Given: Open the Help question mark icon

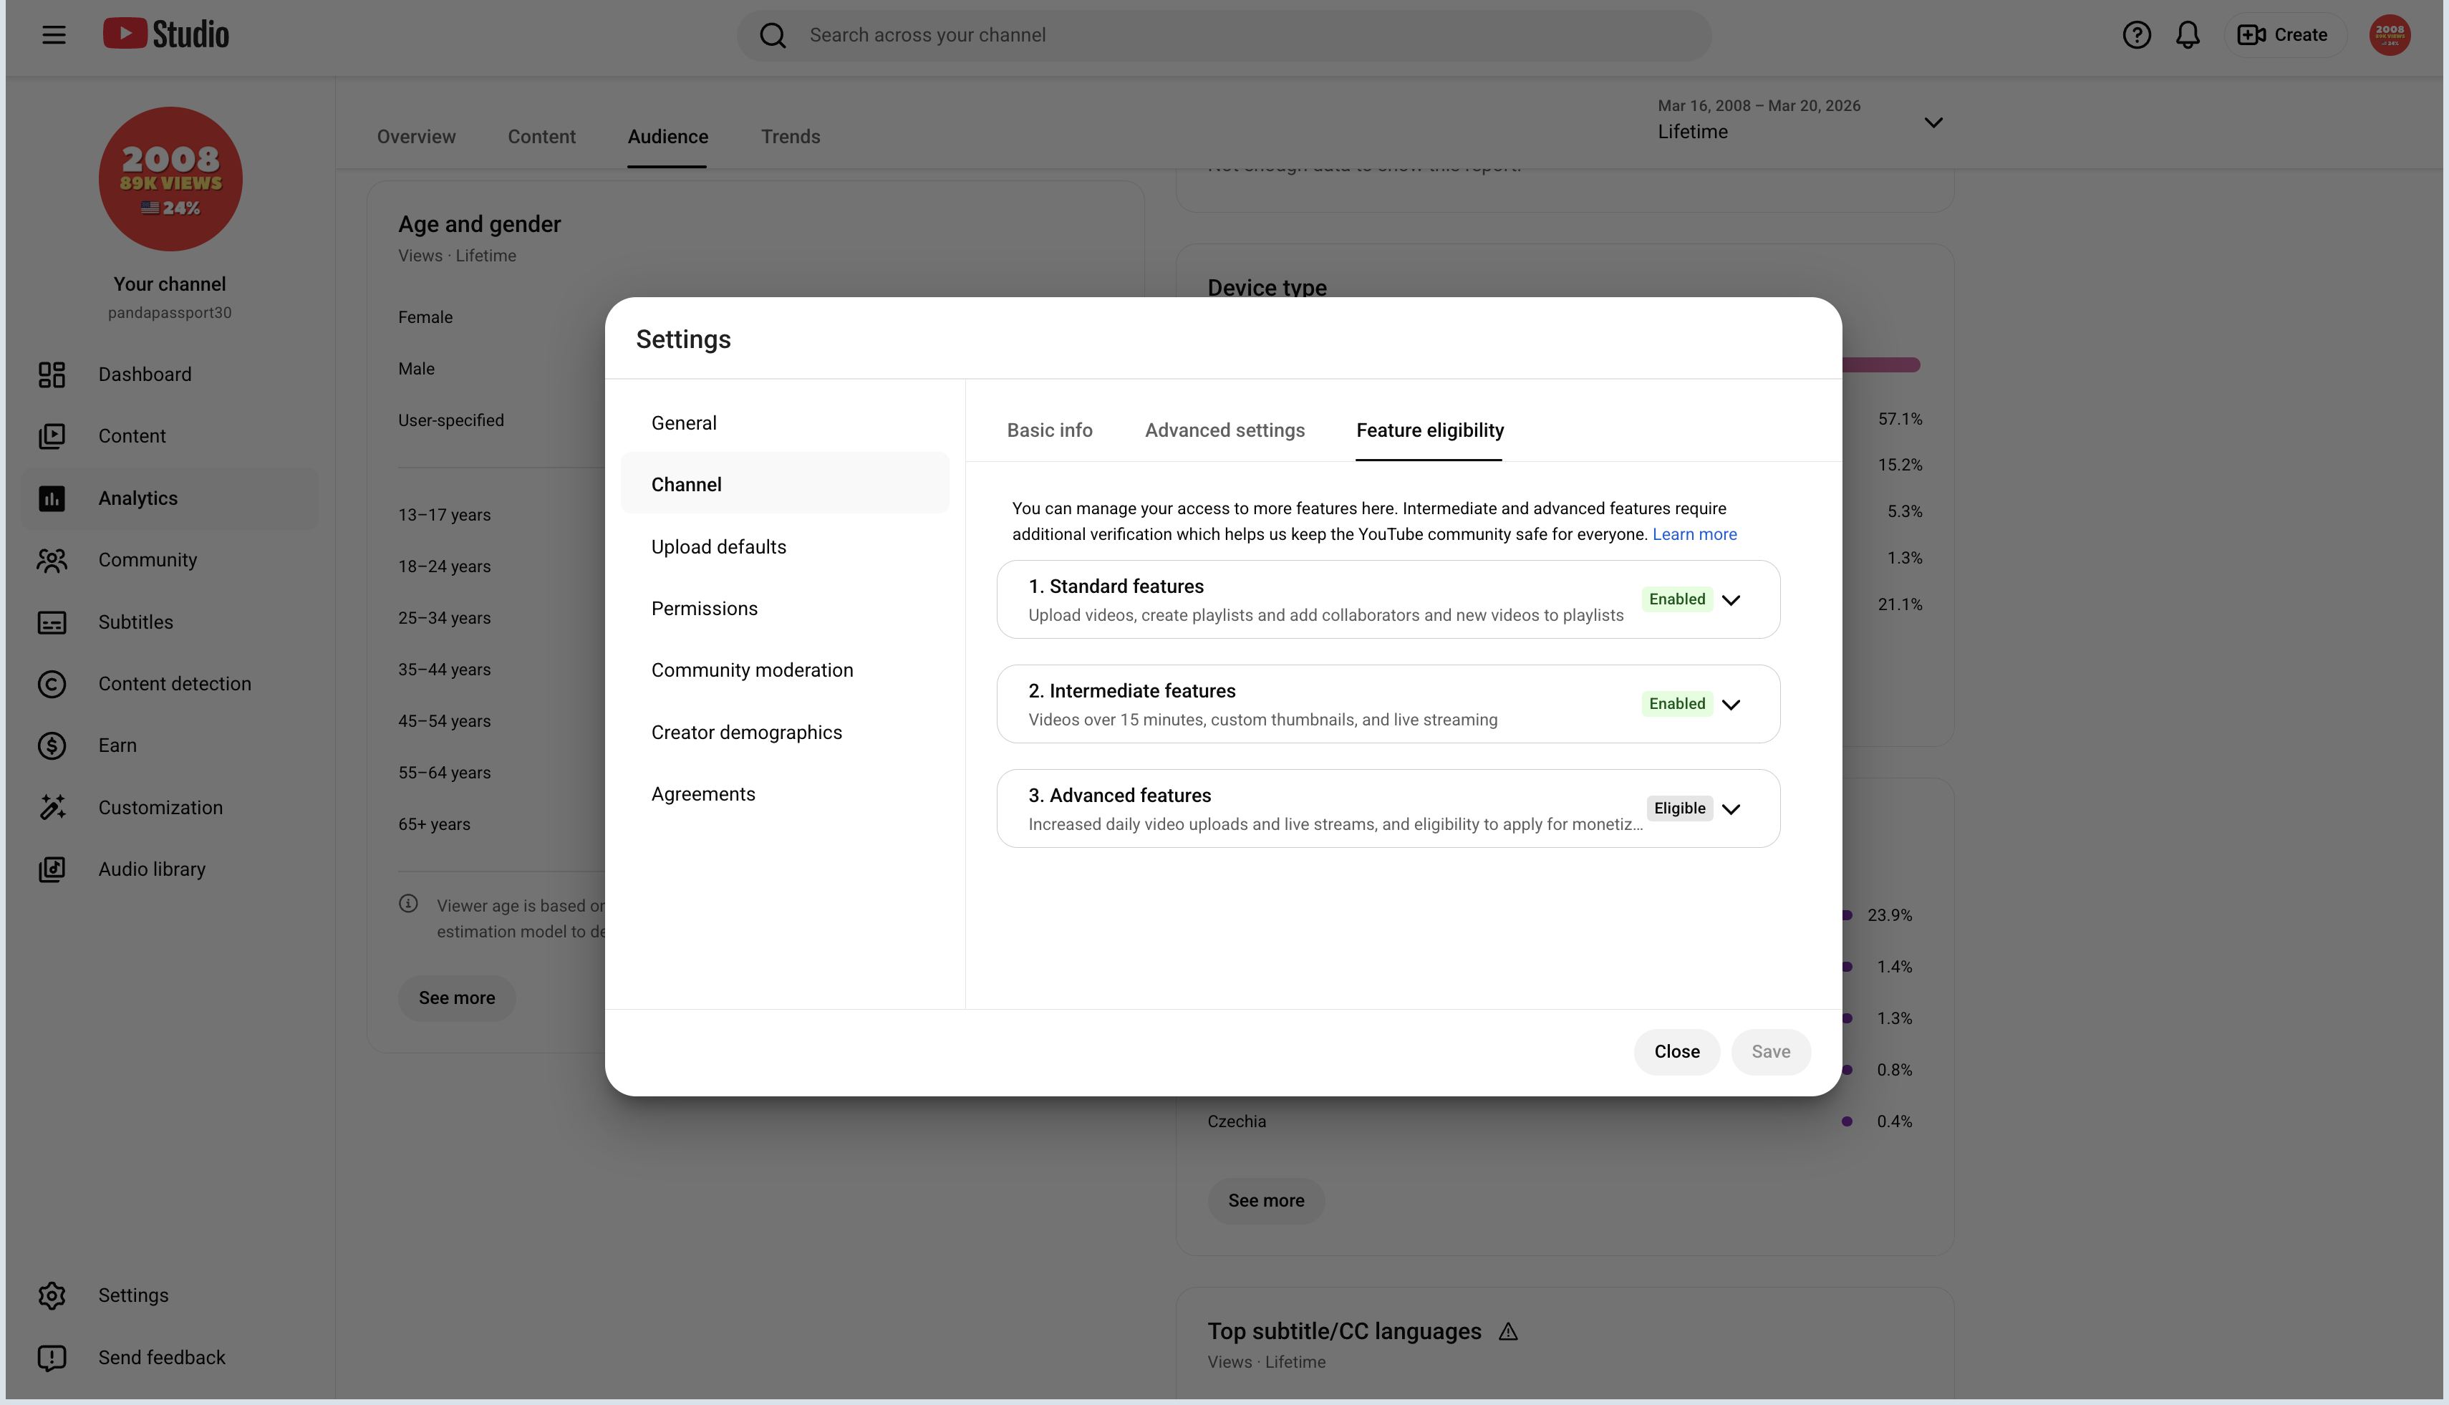Looking at the screenshot, I should coord(2136,35).
